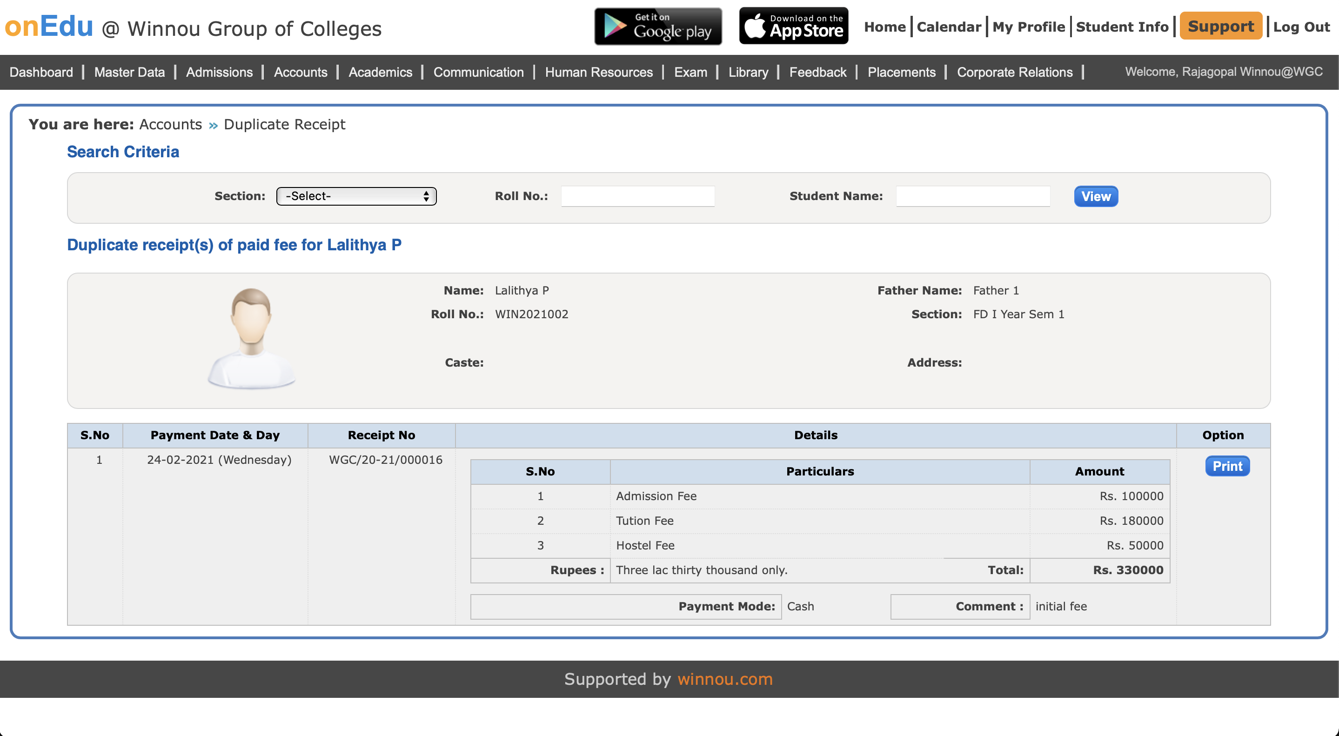Screen dimensions: 1339x736
Task: Open the orange Support button
Action: click(x=1220, y=26)
